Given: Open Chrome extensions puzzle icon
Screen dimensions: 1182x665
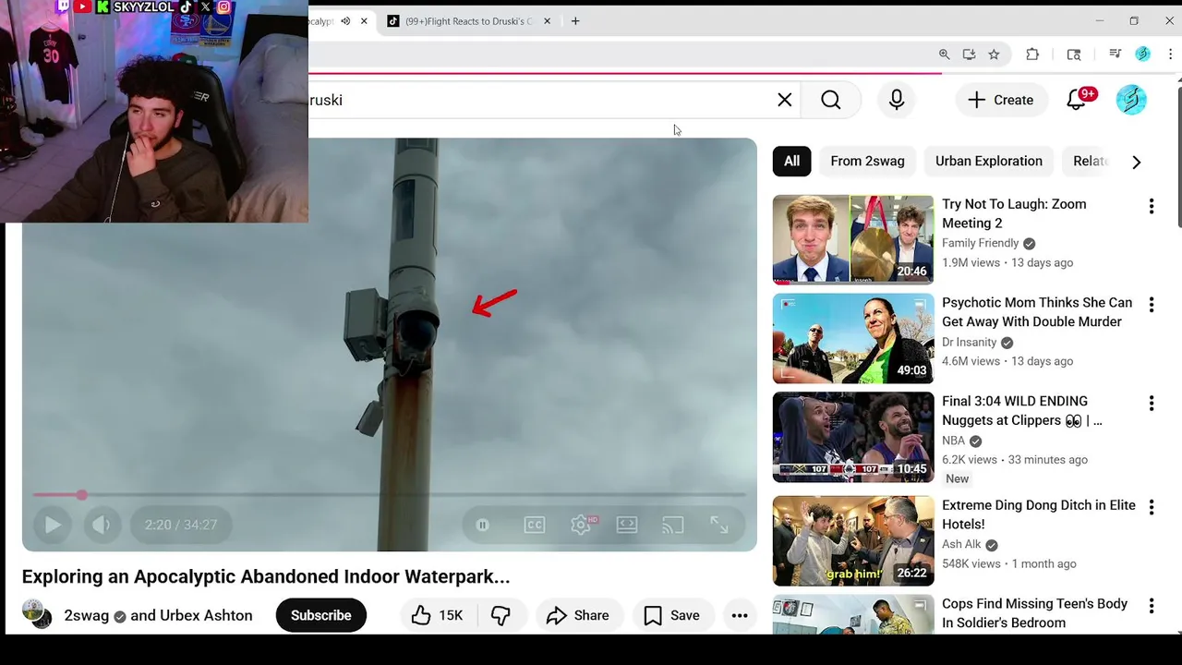Looking at the screenshot, I should click(x=1032, y=54).
